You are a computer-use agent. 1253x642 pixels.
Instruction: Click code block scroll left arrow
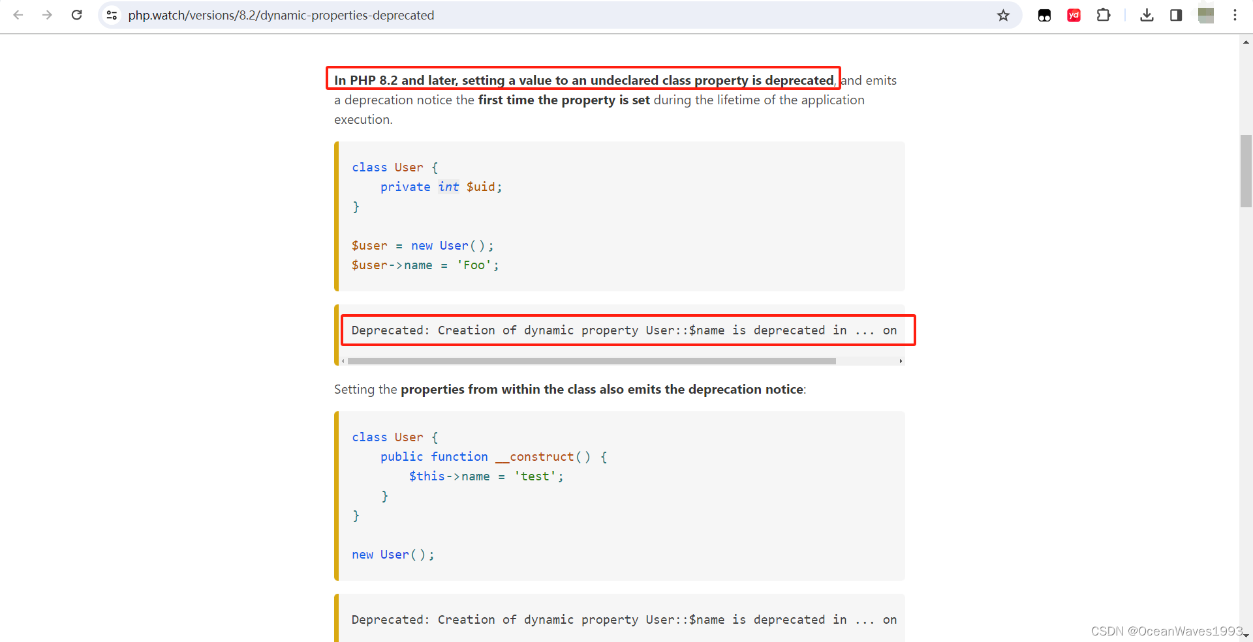click(343, 360)
